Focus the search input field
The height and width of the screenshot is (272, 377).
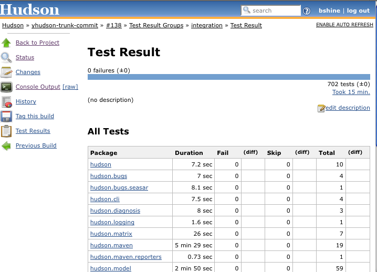(x=275, y=11)
